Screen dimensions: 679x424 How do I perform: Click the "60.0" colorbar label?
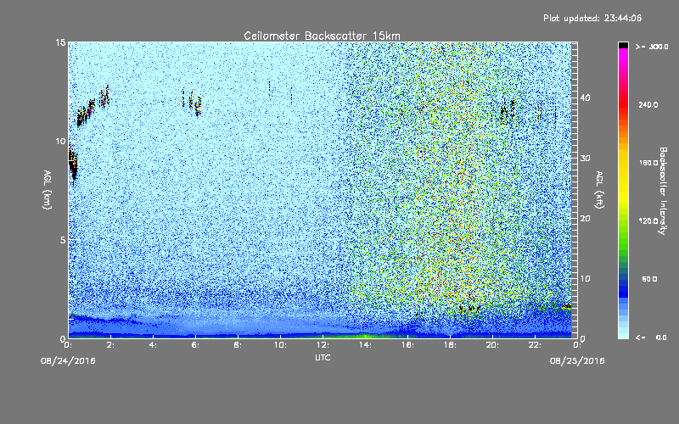[x=649, y=279]
